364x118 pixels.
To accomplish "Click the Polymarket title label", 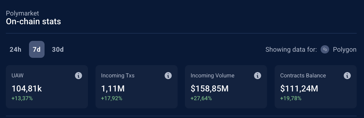I will [x=22, y=13].
